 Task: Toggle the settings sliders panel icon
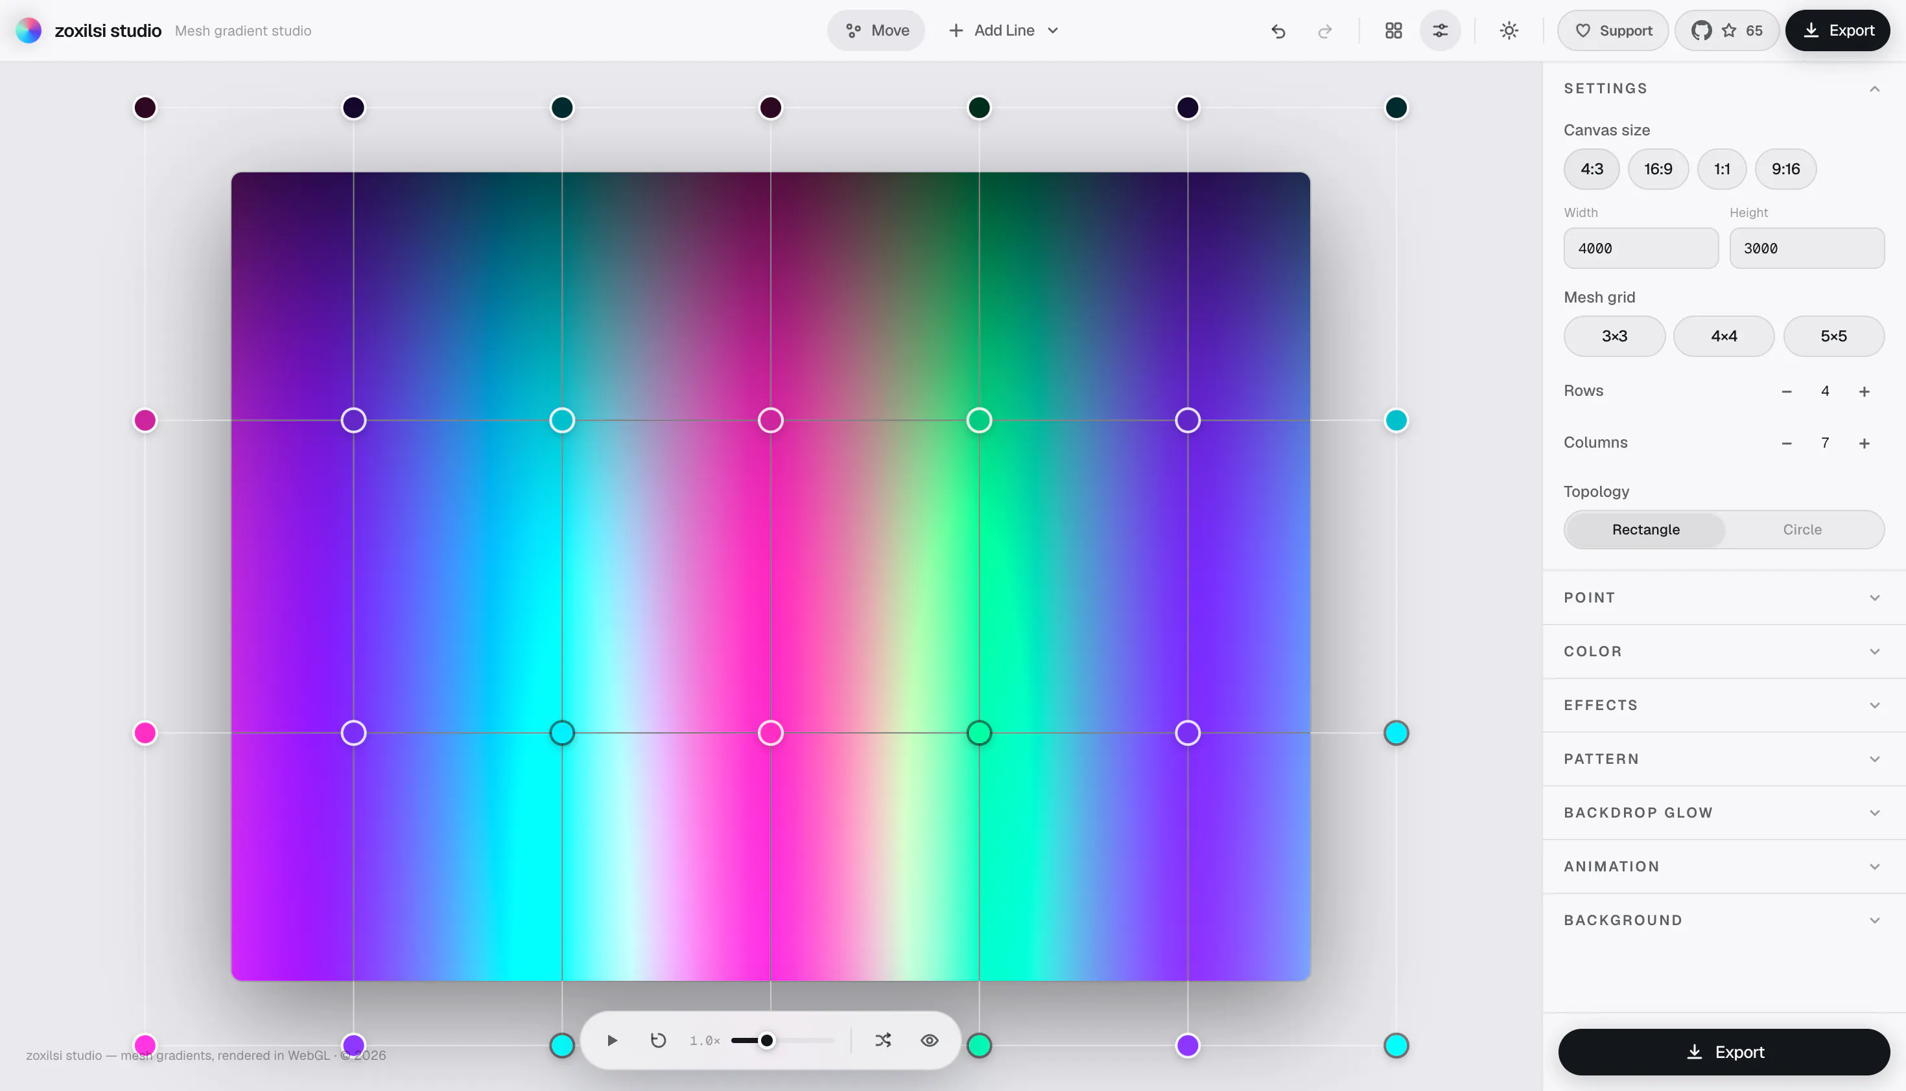[x=1441, y=30]
